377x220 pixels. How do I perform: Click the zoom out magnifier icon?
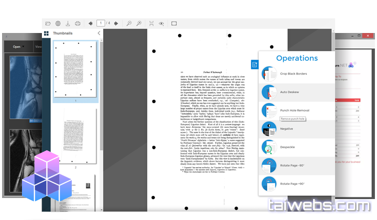pyautogui.click(x=129, y=24)
